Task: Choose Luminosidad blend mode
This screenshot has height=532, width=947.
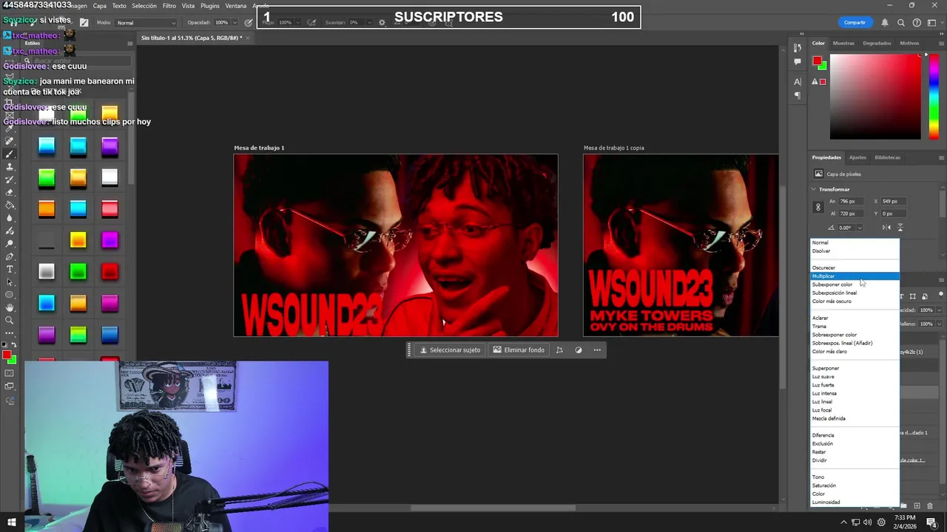Action: coord(855,502)
